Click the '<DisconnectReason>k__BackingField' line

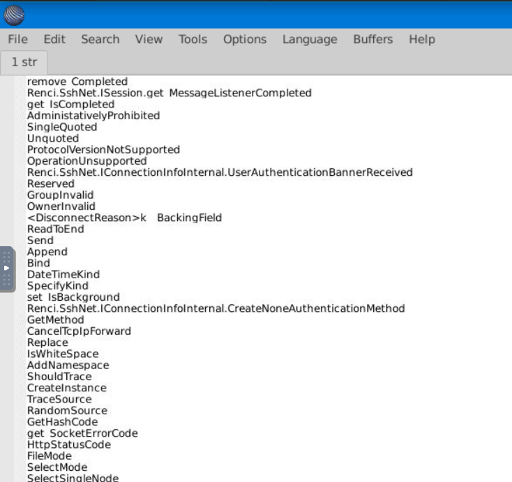point(124,218)
